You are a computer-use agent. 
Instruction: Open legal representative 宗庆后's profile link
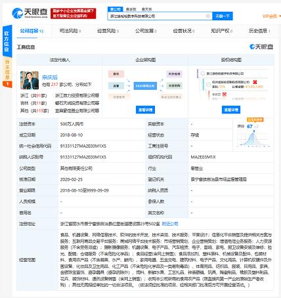coord(50,77)
